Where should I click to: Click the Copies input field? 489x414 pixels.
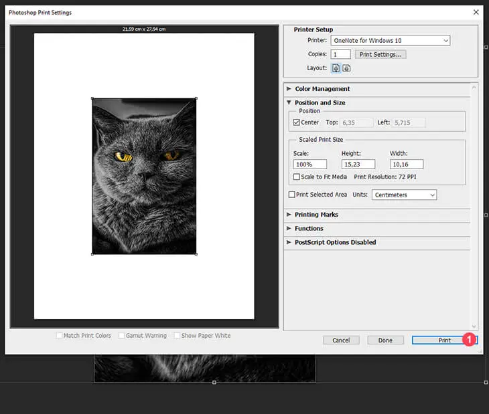(x=340, y=54)
